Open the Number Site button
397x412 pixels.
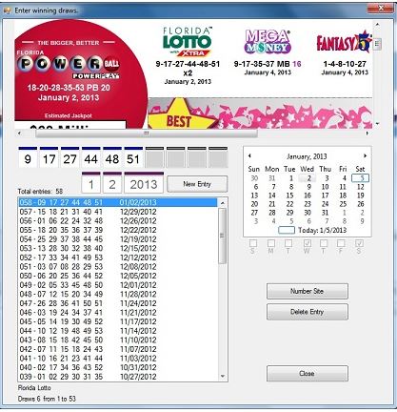coord(308,291)
